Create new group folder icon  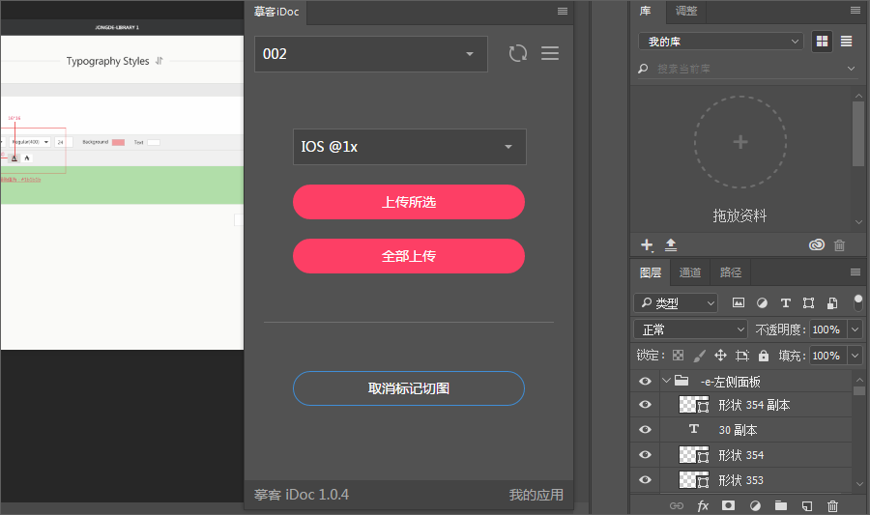click(781, 505)
